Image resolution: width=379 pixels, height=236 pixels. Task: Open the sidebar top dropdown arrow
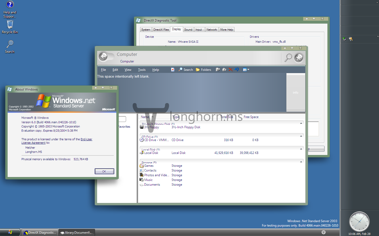[x=377, y=2]
